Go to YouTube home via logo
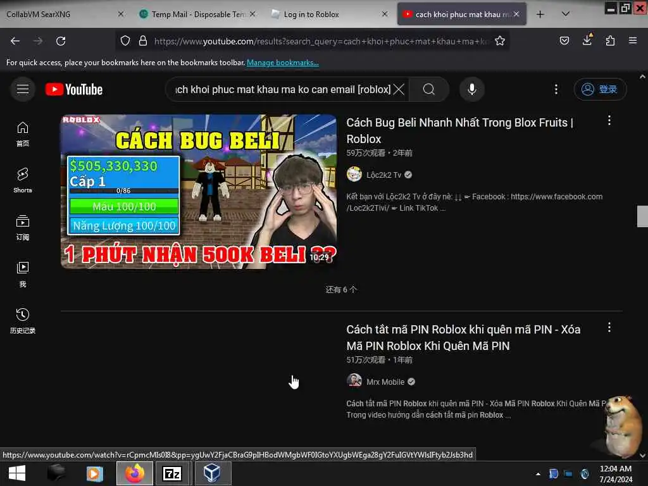Viewport: 648px width, 486px height. pyautogui.click(x=74, y=89)
